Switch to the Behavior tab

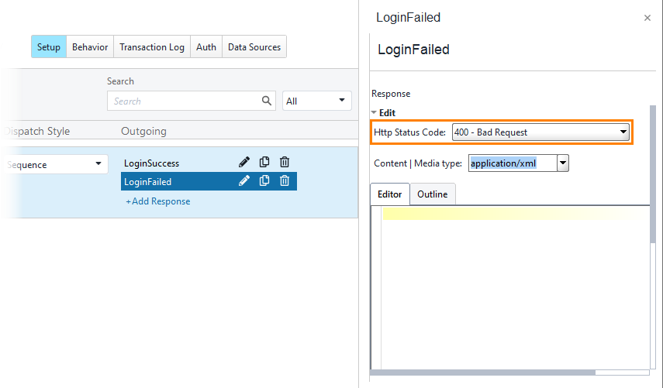pos(90,47)
